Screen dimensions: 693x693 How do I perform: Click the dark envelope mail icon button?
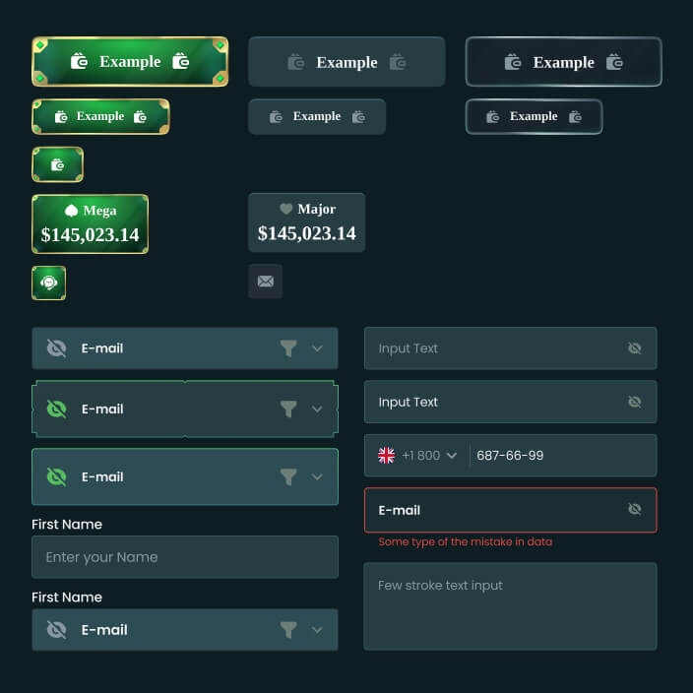(x=265, y=282)
